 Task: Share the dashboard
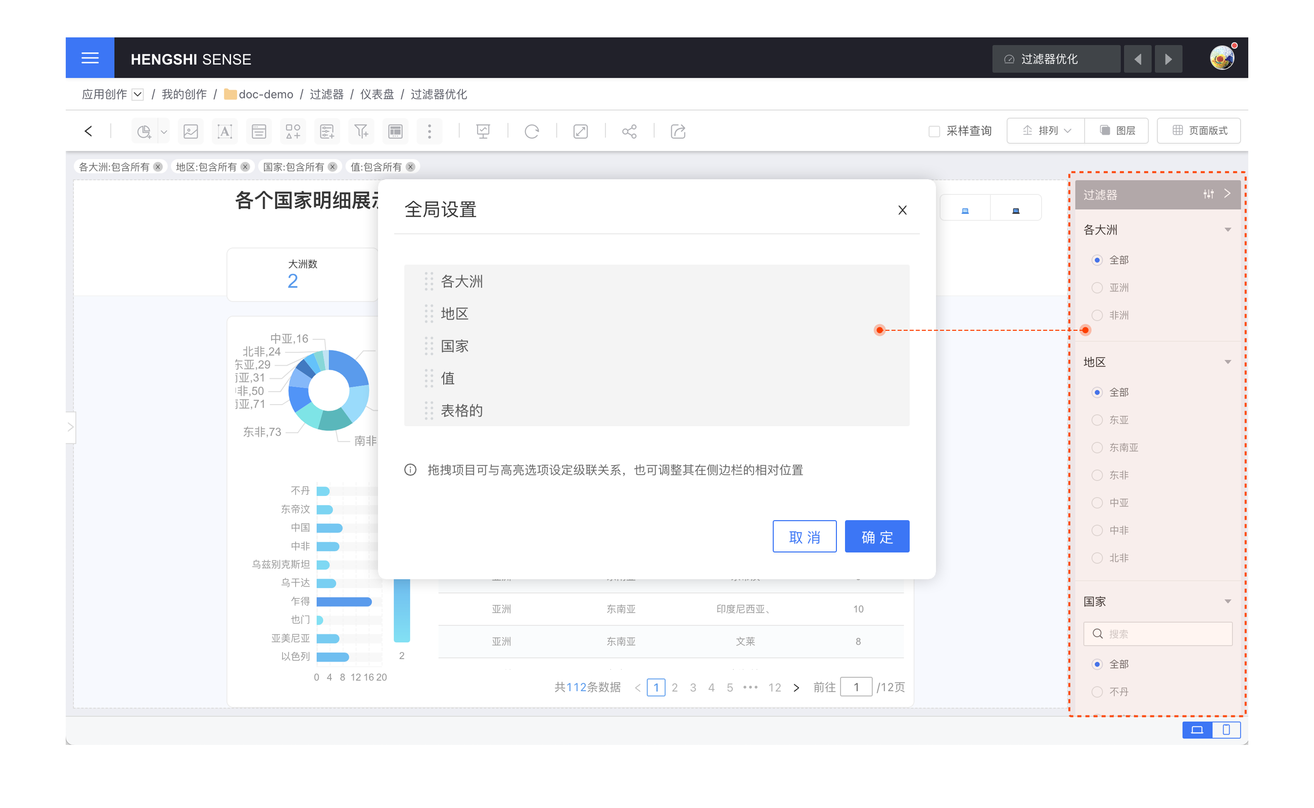click(x=630, y=131)
